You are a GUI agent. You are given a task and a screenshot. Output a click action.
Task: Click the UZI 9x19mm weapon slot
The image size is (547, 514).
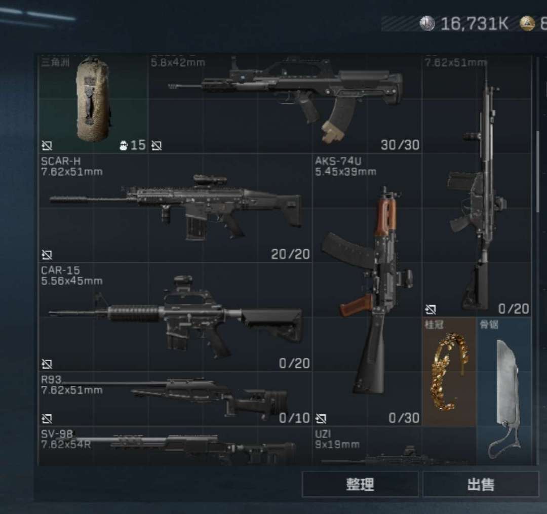pos(394,446)
